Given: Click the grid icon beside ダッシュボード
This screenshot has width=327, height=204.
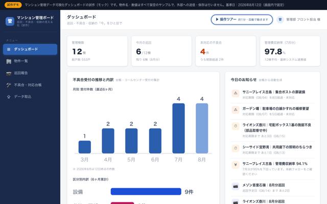Looking at the screenshot, I should (x=9, y=49).
